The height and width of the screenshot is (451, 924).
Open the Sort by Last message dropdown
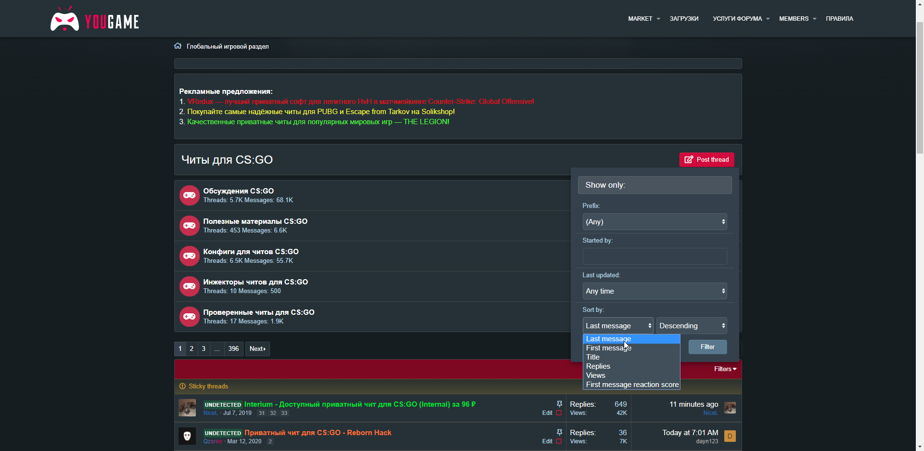coord(618,326)
